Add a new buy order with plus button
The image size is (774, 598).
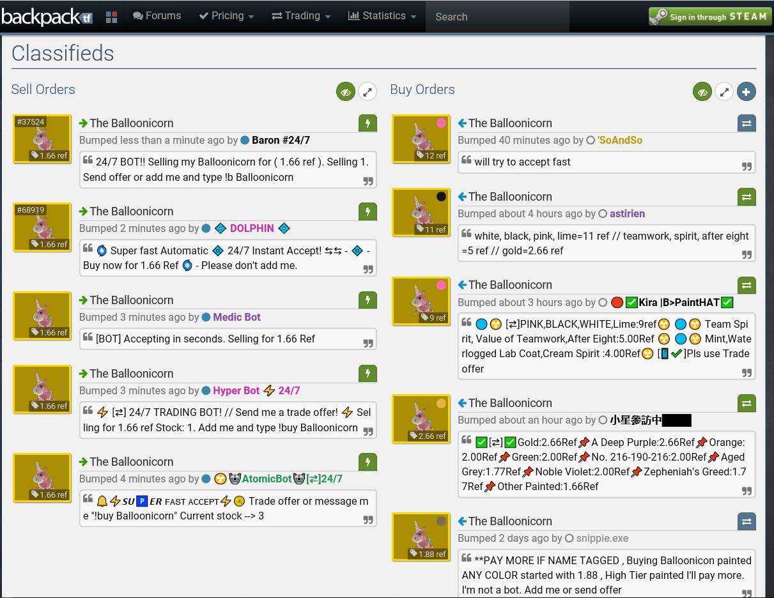click(747, 92)
